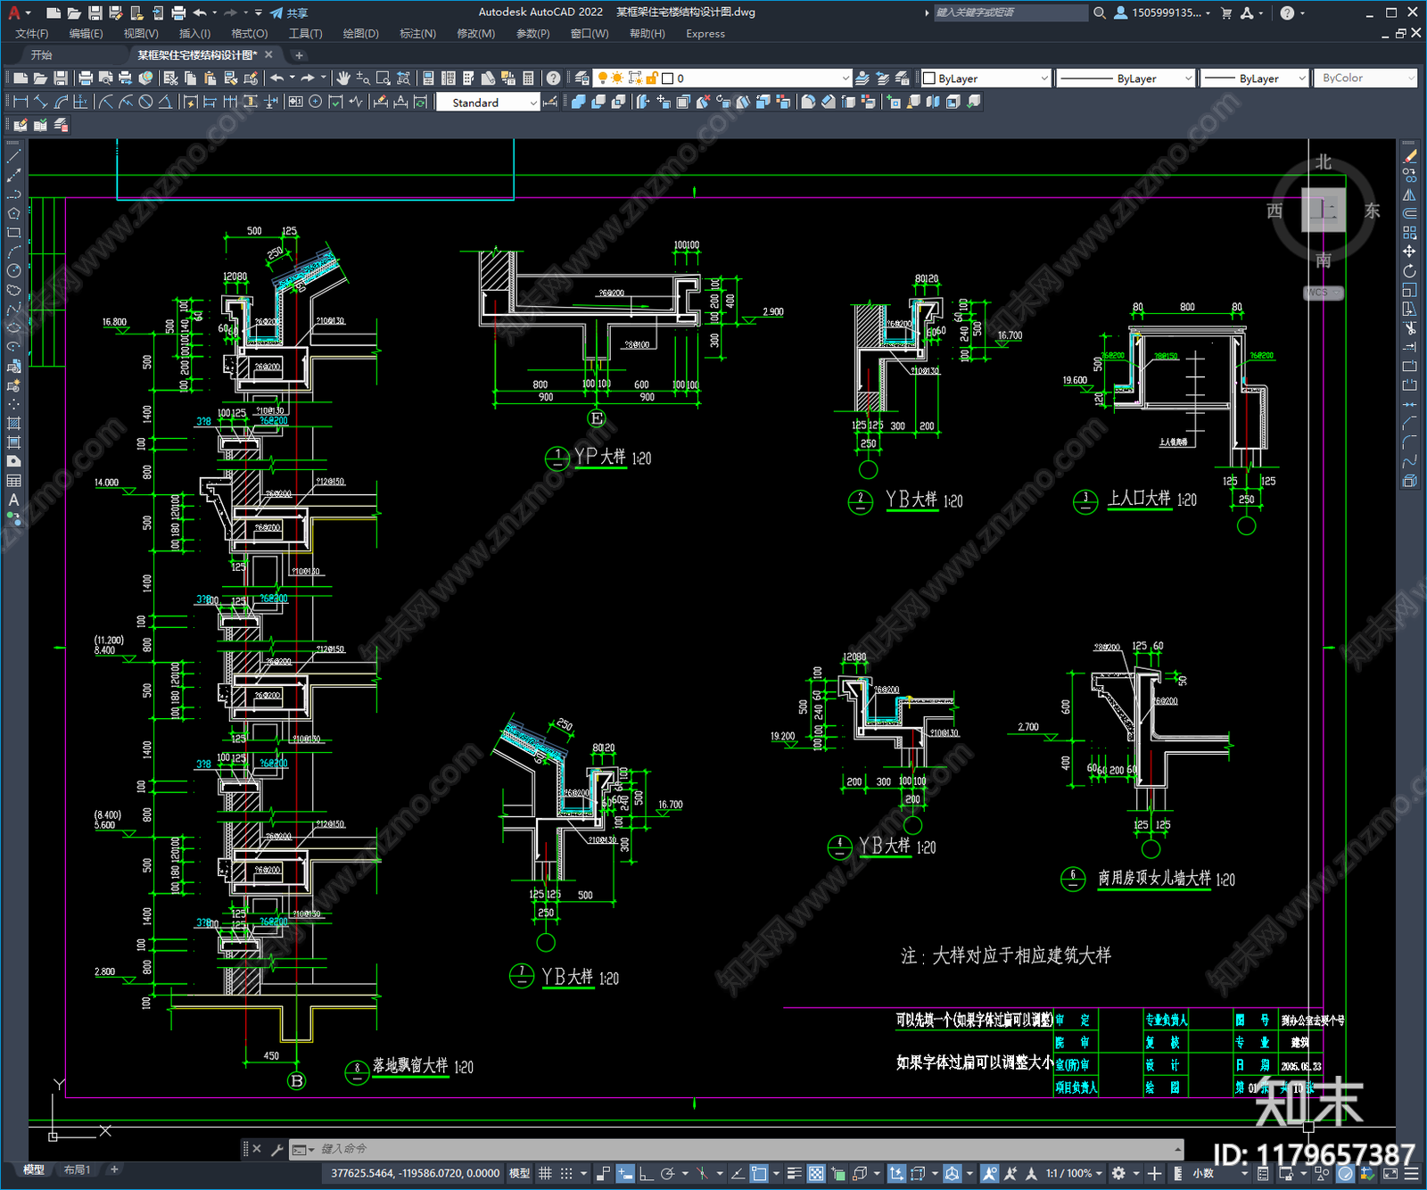The image size is (1427, 1190).
Task: Open the ByLayer color dropdown
Action: click(x=986, y=79)
